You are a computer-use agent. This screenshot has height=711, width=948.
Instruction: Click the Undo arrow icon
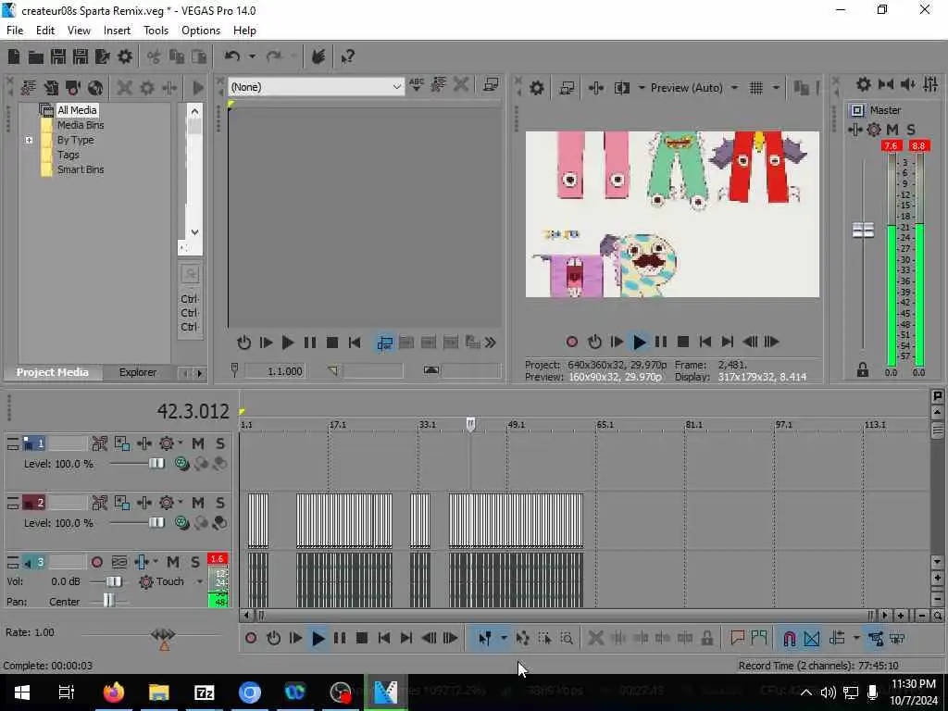pos(232,56)
